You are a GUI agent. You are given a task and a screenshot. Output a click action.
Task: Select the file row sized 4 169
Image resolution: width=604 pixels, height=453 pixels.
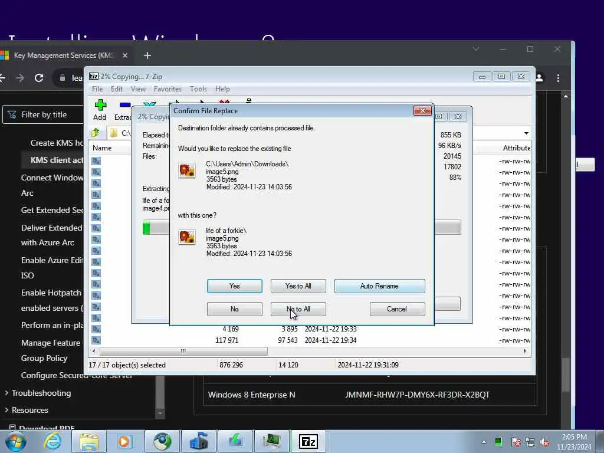(x=310, y=329)
